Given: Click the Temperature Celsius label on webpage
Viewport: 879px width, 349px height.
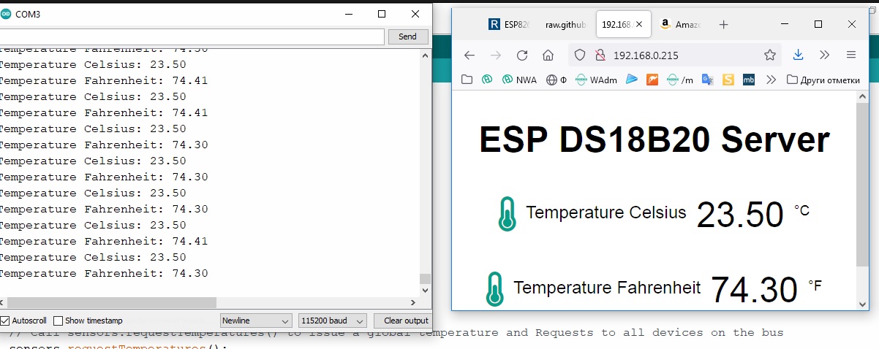Looking at the screenshot, I should pyautogui.click(x=606, y=212).
